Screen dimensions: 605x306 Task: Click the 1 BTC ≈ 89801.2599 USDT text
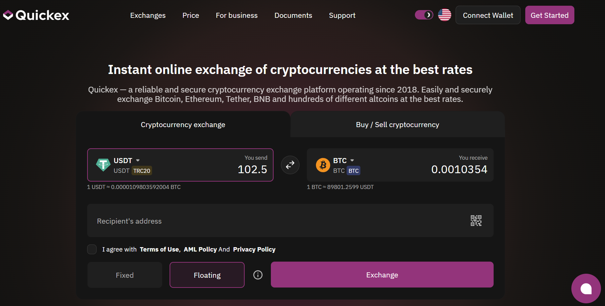coord(340,187)
